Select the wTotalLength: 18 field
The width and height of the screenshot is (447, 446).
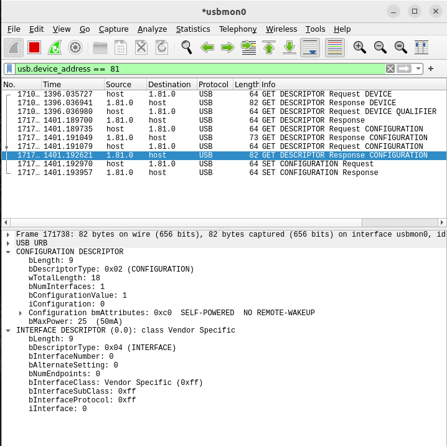[x=64, y=278]
